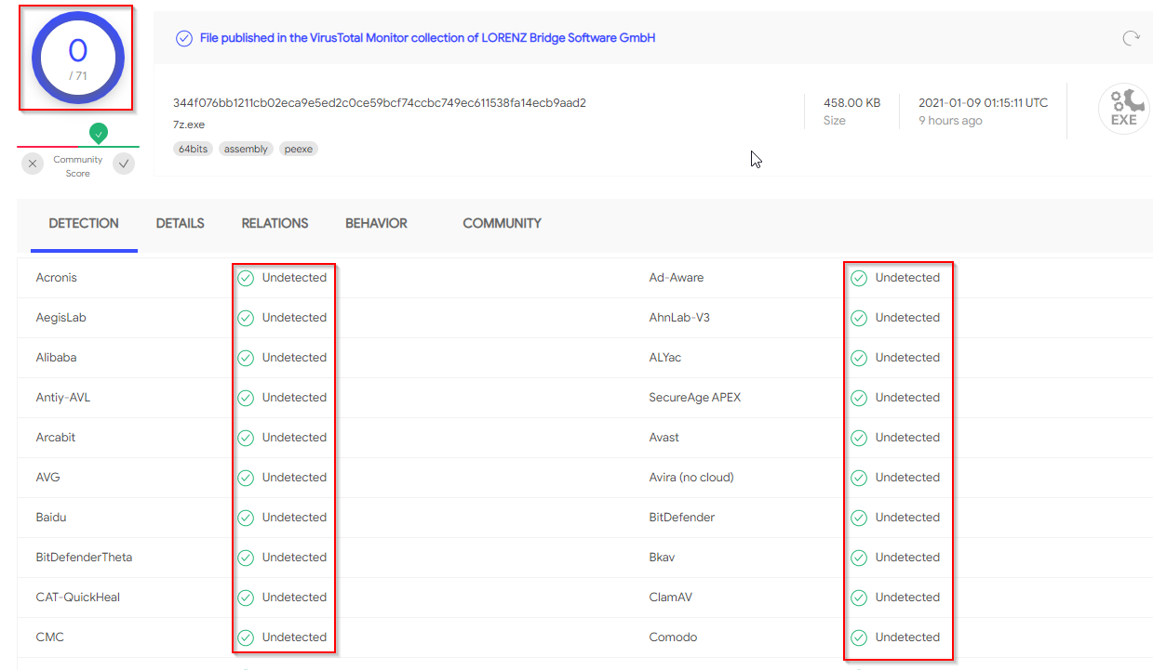
Task: Click the Undetected check icon for CMC
Action: click(x=246, y=637)
